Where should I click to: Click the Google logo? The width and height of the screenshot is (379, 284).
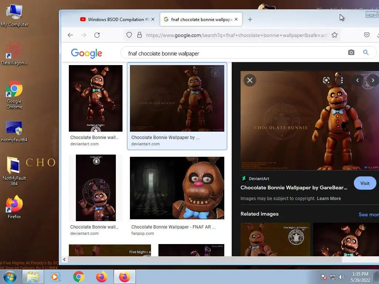tap(87, 53)
